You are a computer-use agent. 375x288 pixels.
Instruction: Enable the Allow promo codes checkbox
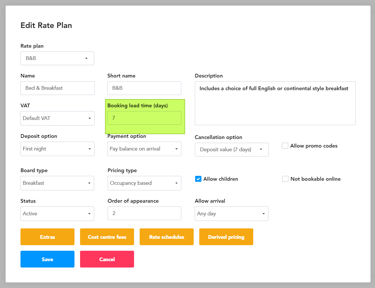click(x=285, y=146)
